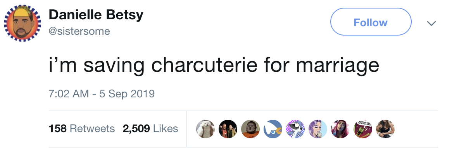Follow Danielle Betsy
This screenshot has width=452, height=153.
click(371, 22)
